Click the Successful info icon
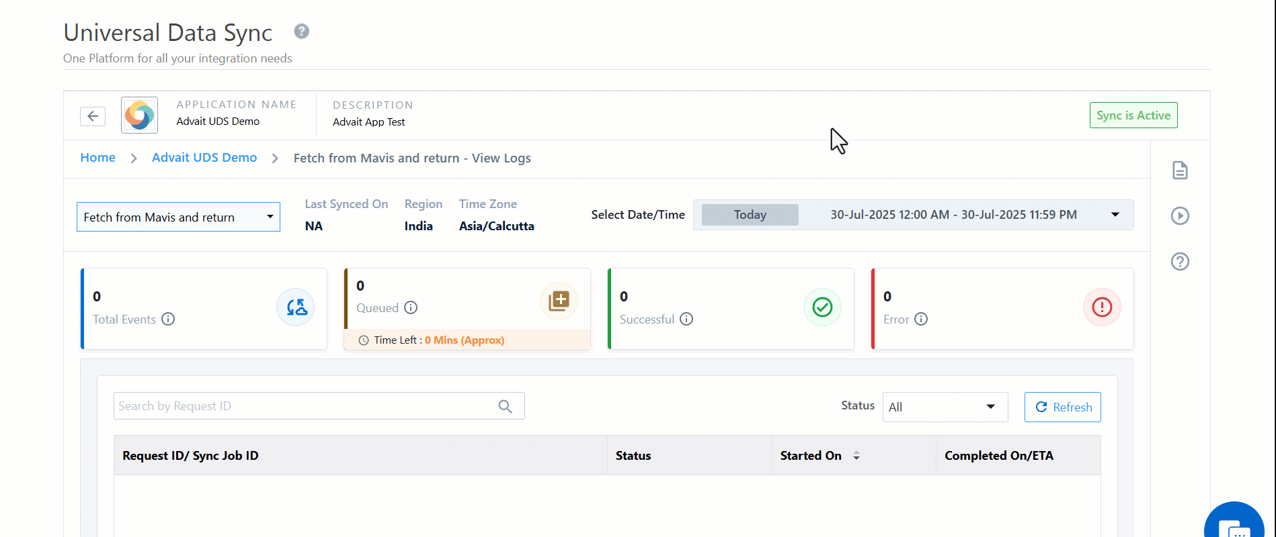The image size is (1276, 537). point(686,320)
